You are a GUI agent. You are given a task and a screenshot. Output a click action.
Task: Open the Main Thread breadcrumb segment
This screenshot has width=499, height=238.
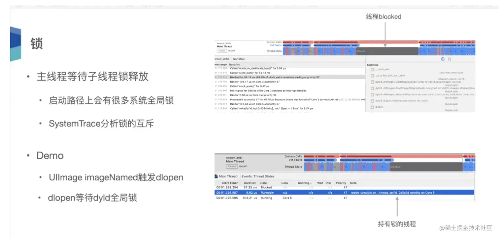click(228, 176)
